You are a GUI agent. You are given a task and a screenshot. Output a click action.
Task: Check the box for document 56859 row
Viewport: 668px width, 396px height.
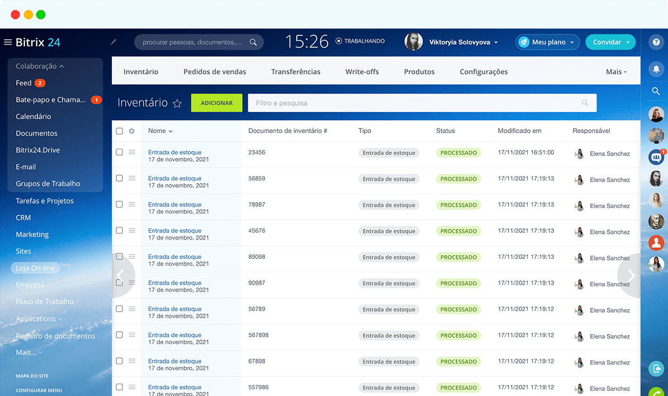coord(119,178)
